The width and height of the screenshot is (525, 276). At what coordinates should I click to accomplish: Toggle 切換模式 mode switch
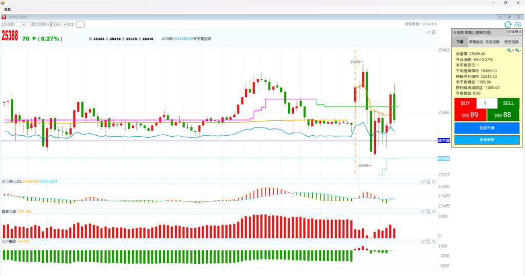coord(514,32)
